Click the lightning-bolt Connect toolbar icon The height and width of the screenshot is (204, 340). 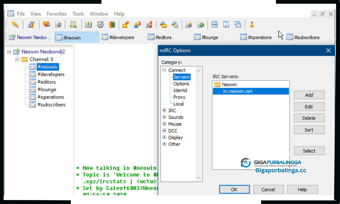[x=15, y=25]
